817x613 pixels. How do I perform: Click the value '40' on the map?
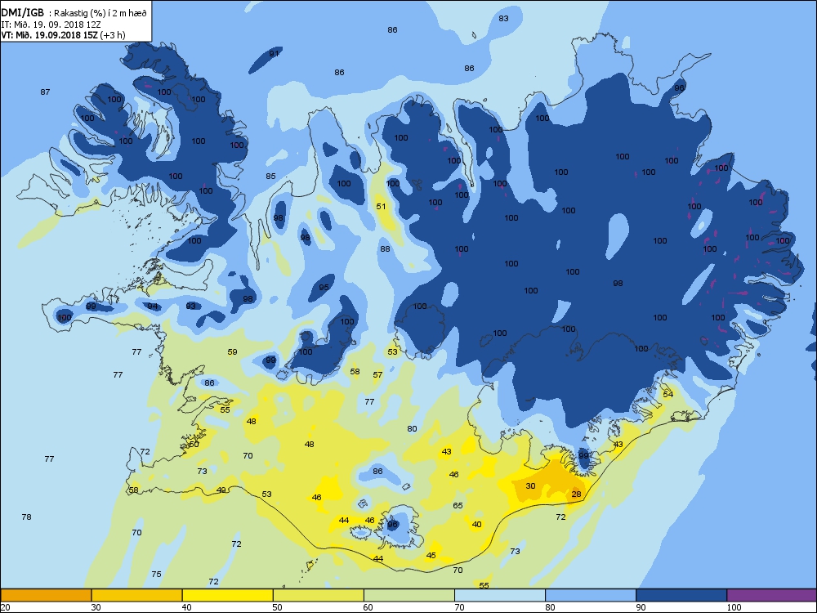477,525
